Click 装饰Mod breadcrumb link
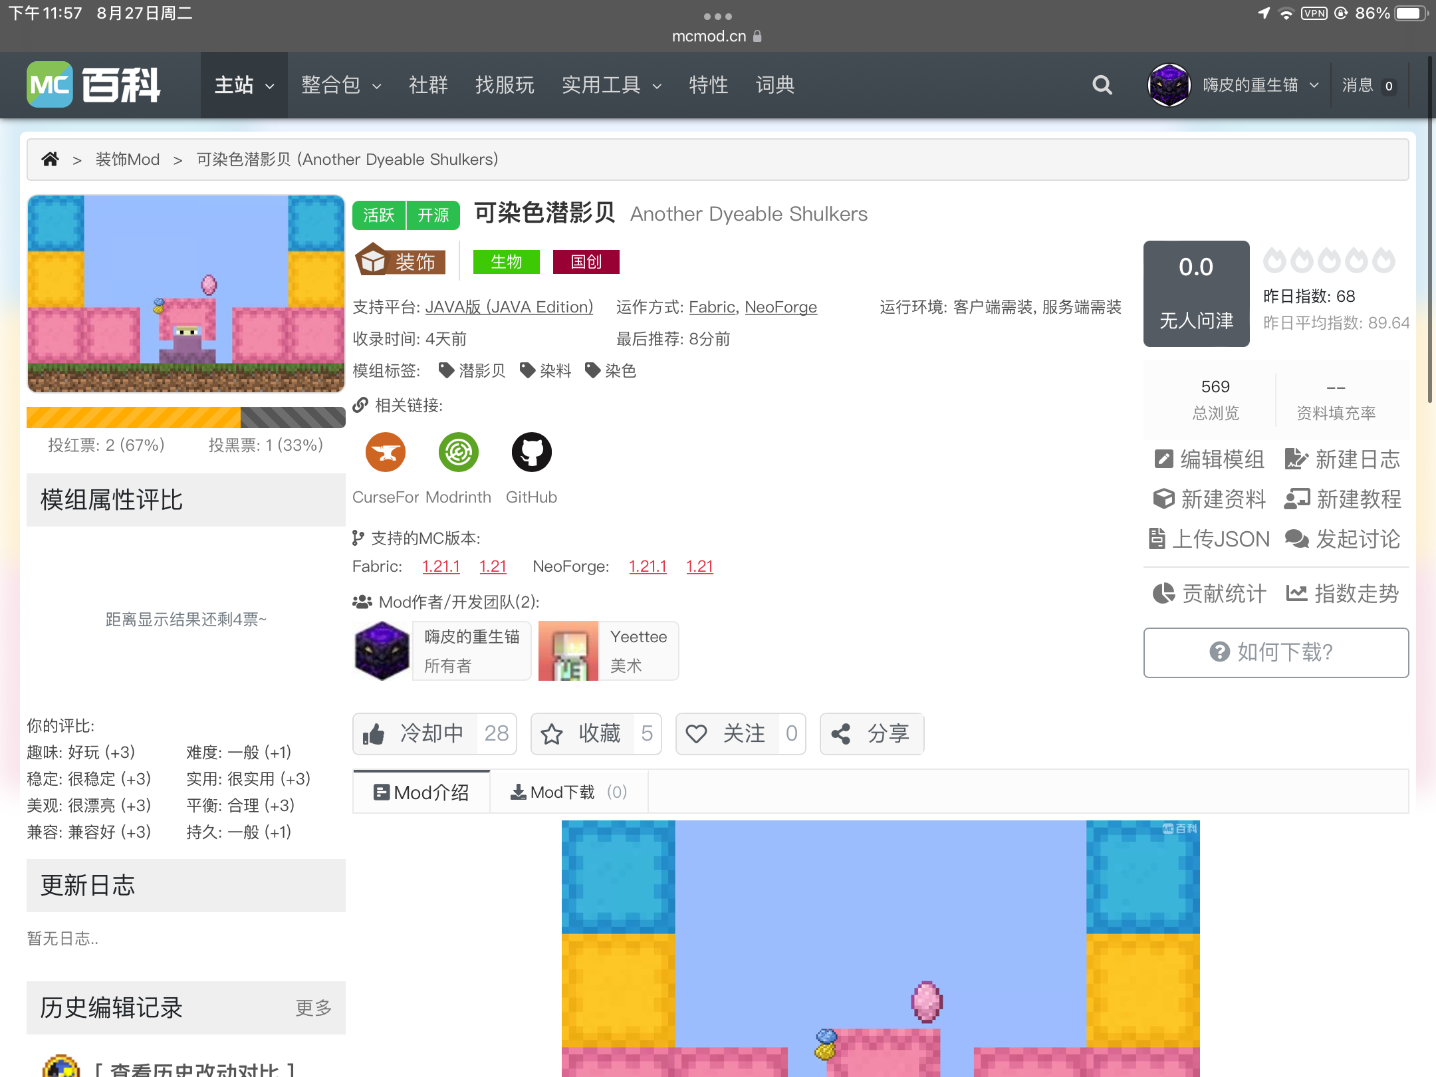The width and height of the screenshot is (1436, 1077). (128, 160)
